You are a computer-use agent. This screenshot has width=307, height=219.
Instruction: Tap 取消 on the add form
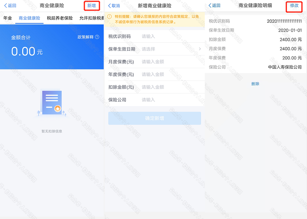114,6
